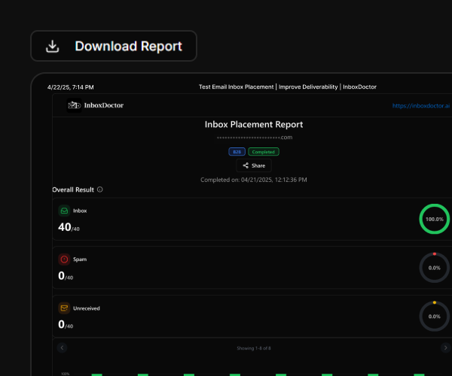Select the B2B tag badge
The height and width of the screenshot is (376, 452).
pos(237,152)
